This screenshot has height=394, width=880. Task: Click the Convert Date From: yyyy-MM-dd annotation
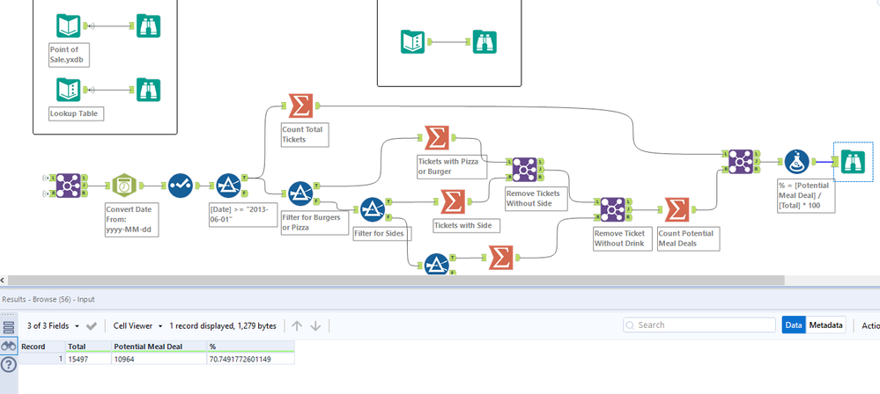tap(131, 220)
